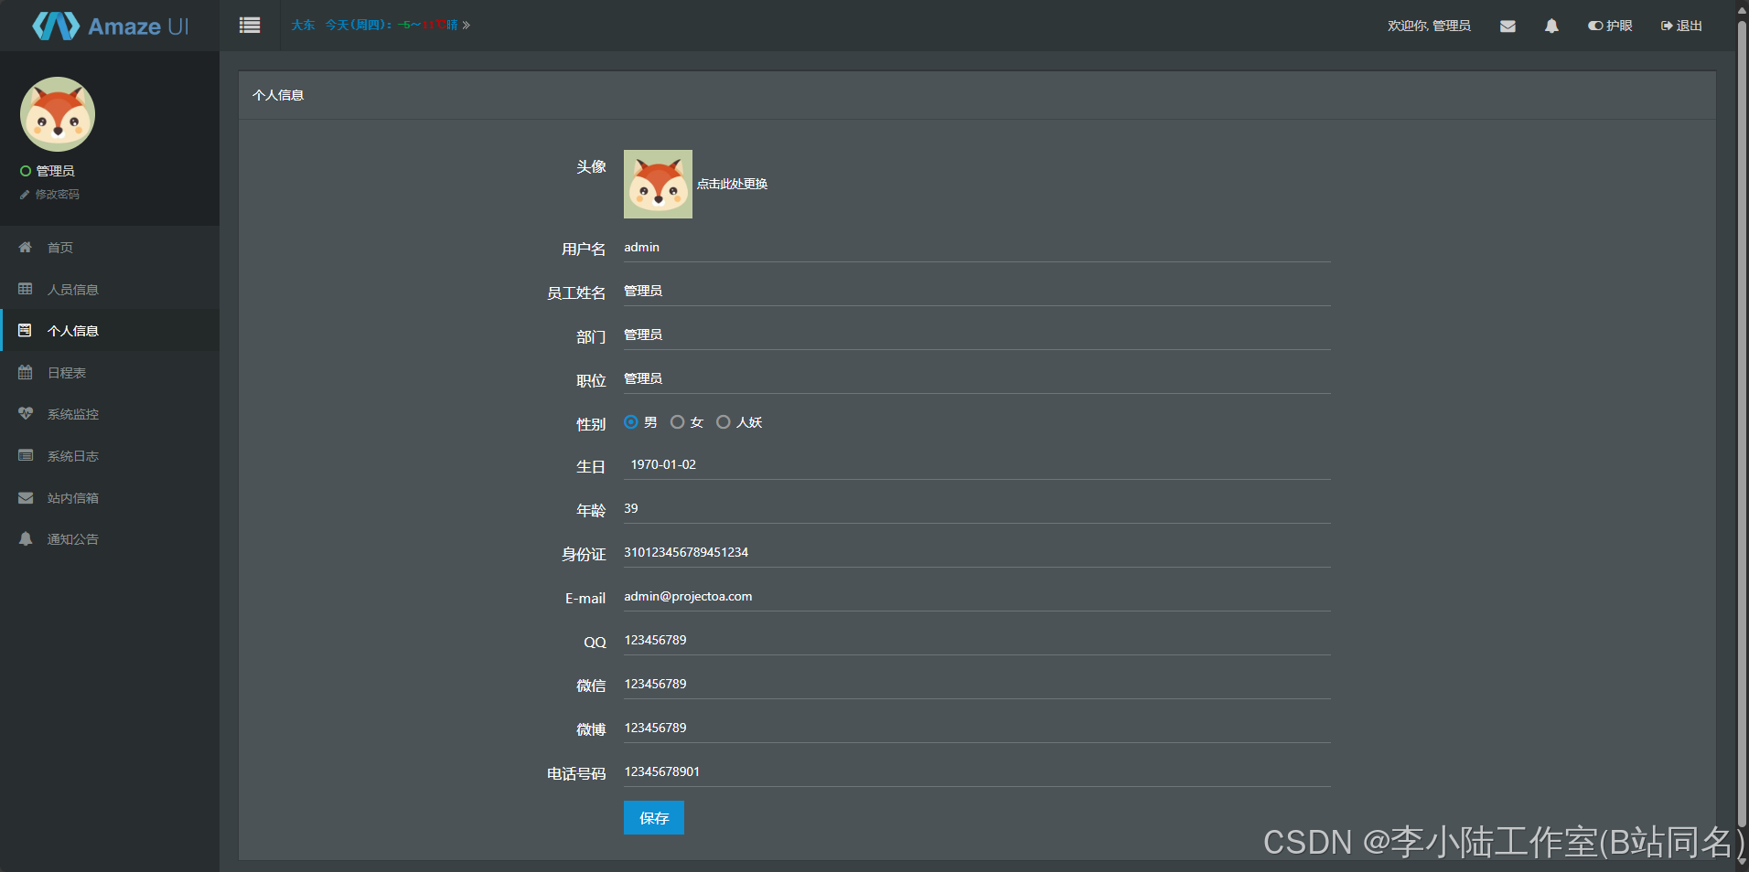Go to the 首页 home menu item
Screen dimensions: 1749x872
click(60, 247)
